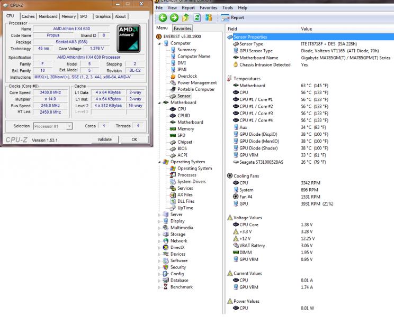Open the Report button in toolbar
Viewport: 394px width, 317px height.
pos(232,17)
